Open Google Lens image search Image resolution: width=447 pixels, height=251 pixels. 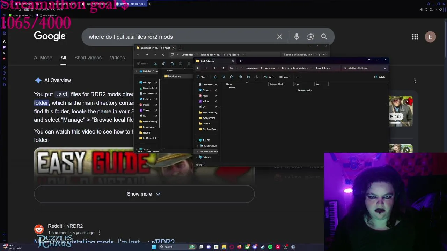pos(310,37)
